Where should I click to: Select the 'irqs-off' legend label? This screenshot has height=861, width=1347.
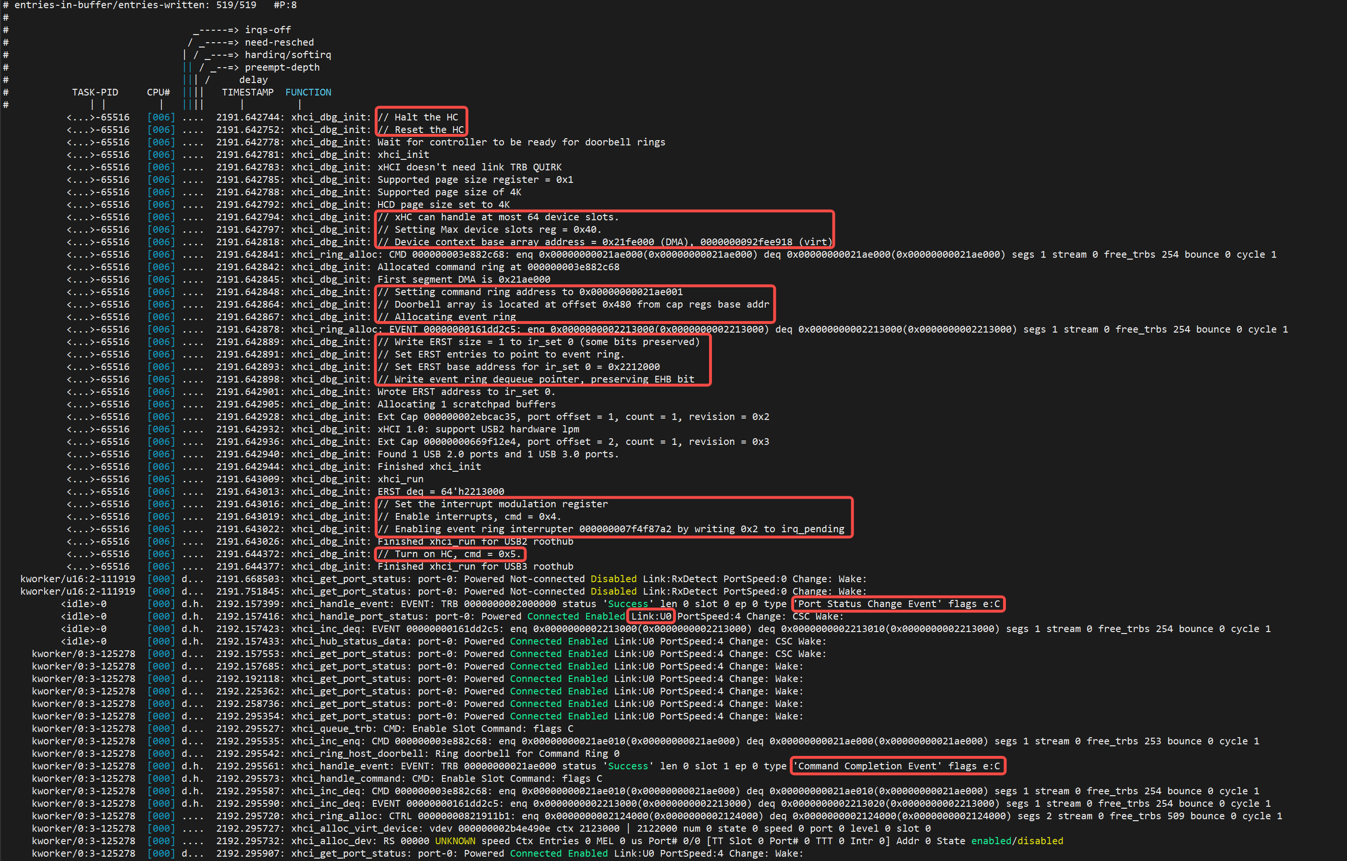tap(268, 30)
